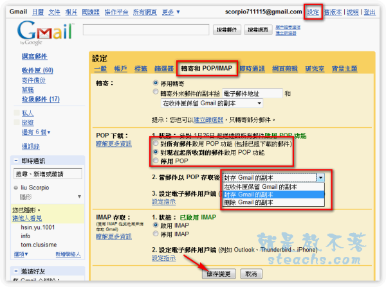Click the 電子郵件地址 forwarding address field
The height and width of the screenshot is (287, 386).
252,93
